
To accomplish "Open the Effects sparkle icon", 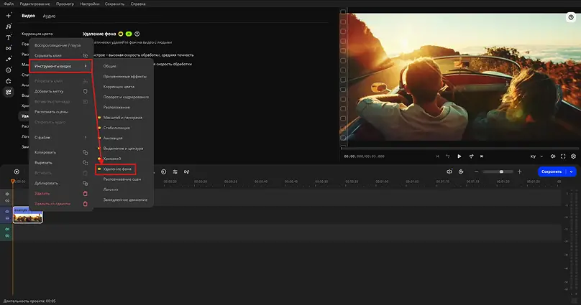I will pyautogui.click(x=8, y=59).
